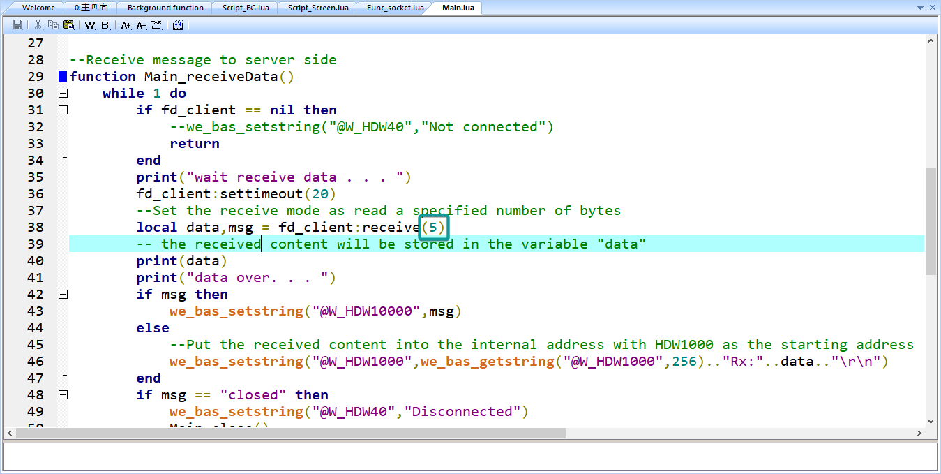Click the blue bookmark marker at line 29
This screenshot has width=941, height=474.
point(63,76)
